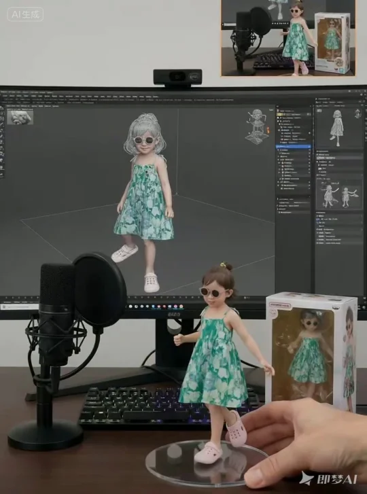Image resolution: width=367 pixels, height=494 pixels.
Task: Click the yellow highlighted item near the outliner top
Action: (279, 116)
